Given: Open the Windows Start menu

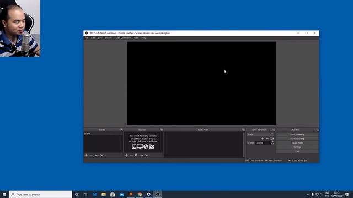Looking at the screenshot, I should pyautogui.click(x=4, y=194).
